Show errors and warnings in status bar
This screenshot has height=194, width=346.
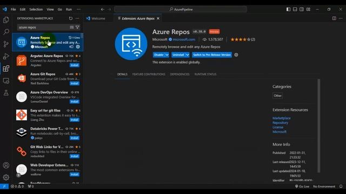(17, 186)
